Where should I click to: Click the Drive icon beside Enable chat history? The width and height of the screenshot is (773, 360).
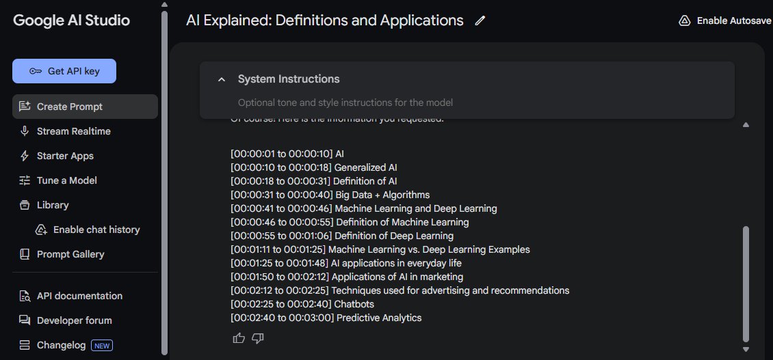pyautogui.click(x=41, y=230)
